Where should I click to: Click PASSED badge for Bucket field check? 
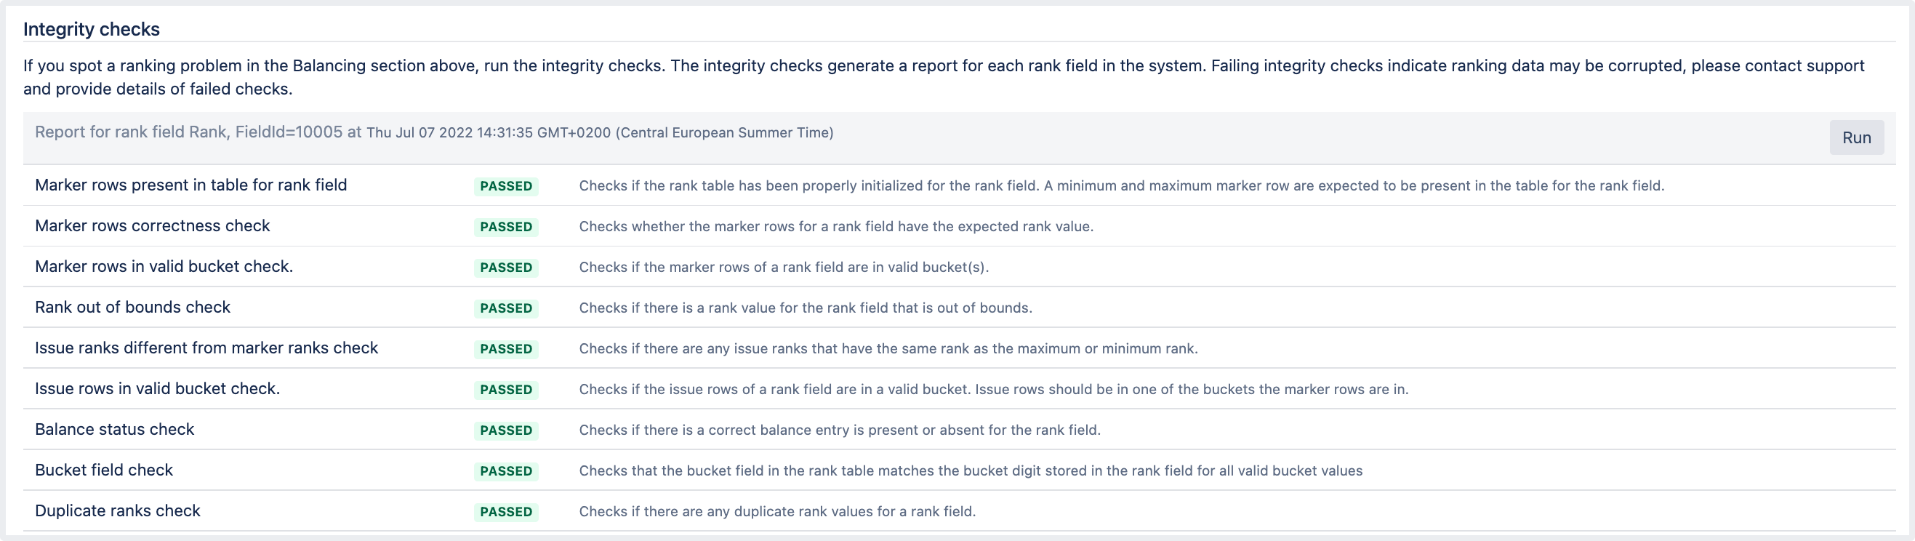(505, 471)
